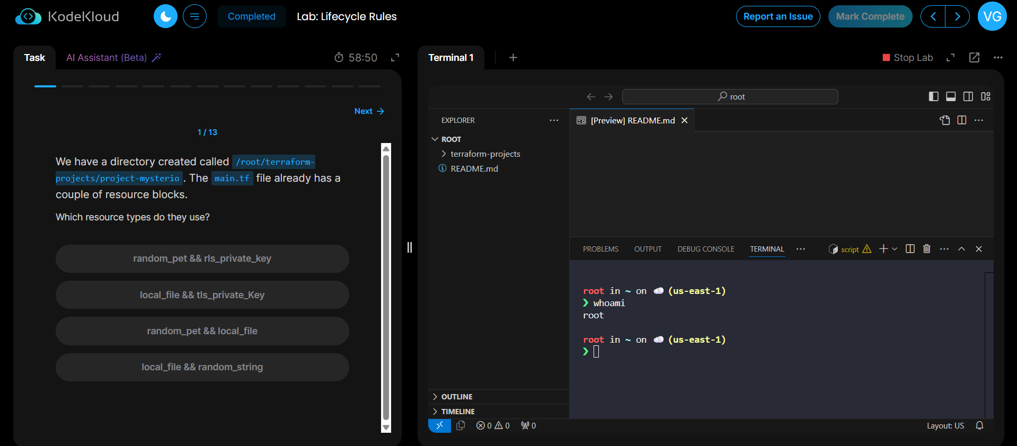Click the KodeKloud logo
This screenshot has width=1017, height=446.
[x=67, y=16]
